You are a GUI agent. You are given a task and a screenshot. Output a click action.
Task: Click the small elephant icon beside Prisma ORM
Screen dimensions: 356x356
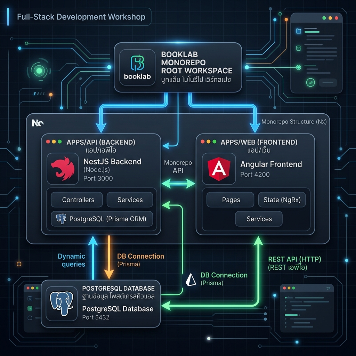point(61,219)
